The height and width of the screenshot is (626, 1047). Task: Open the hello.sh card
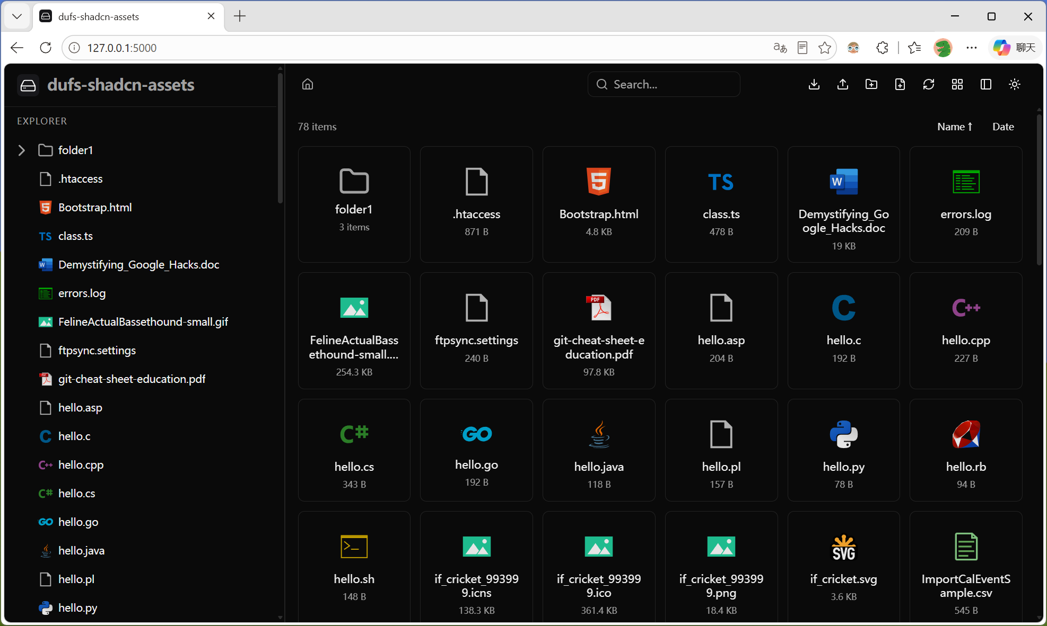point(354,567)
